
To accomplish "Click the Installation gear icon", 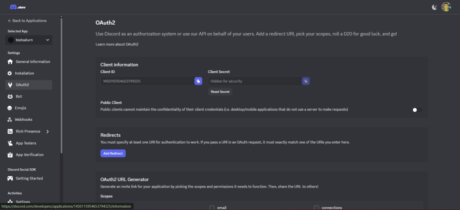I will click(x=10, y=73).
